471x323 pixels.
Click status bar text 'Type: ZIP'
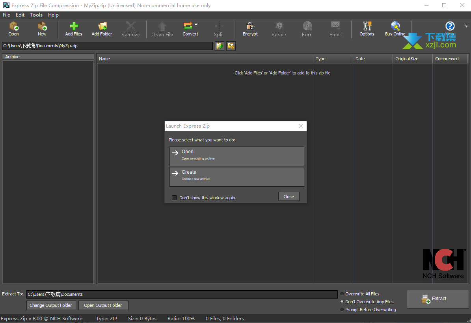pyautogui.click(x=107, y=319)
